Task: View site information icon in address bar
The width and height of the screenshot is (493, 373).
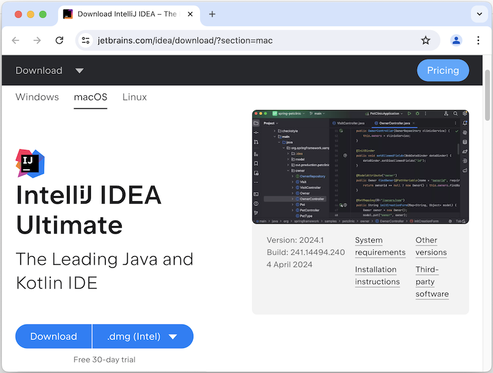Action: coord(86,40)
